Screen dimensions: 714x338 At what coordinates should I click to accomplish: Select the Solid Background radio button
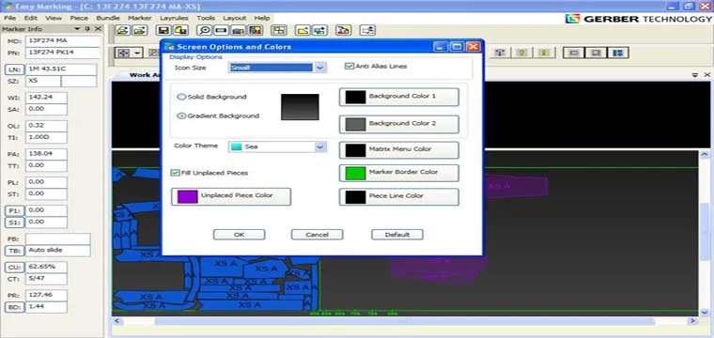[181, 97]
